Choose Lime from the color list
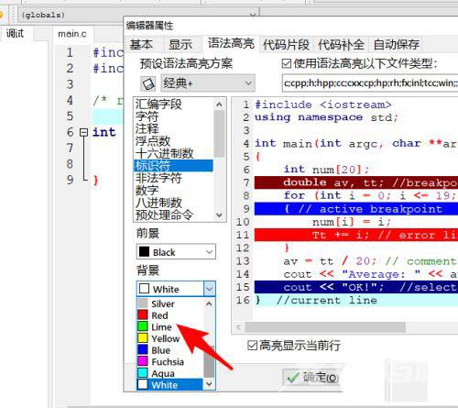458x408 pixels. coord(169,326)
